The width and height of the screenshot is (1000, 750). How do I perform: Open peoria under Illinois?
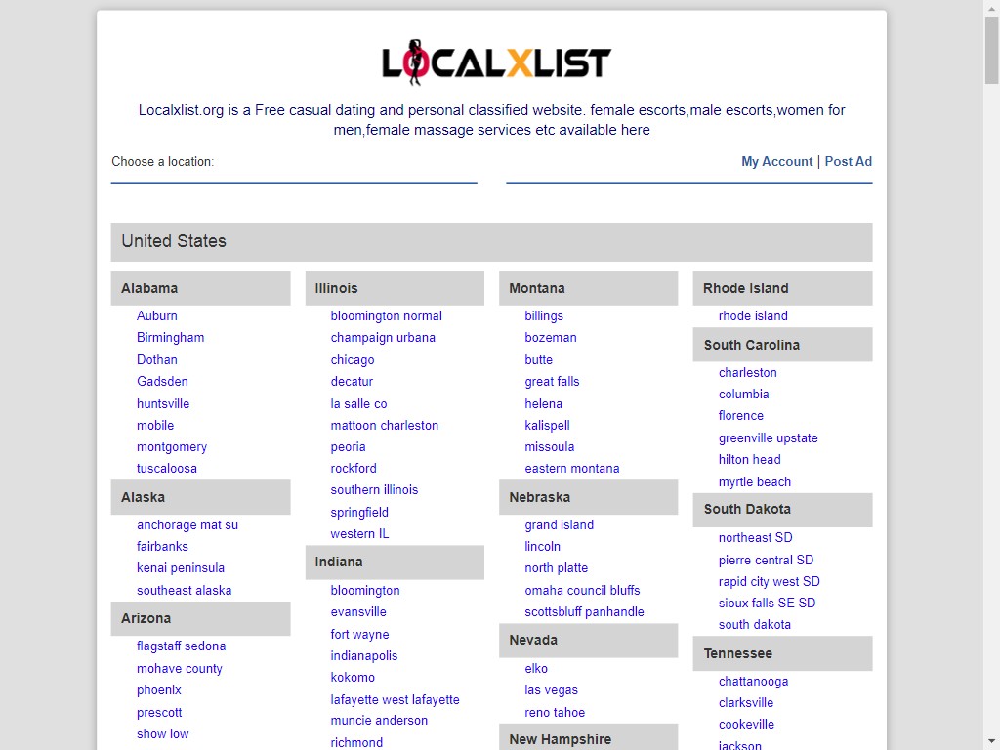pyautogui.click(x=348, y=447)
